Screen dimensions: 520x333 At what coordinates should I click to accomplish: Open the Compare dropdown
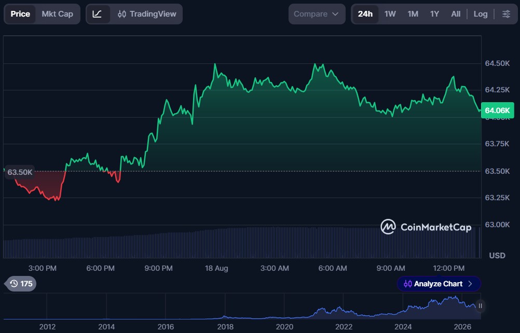pos(317,14)
